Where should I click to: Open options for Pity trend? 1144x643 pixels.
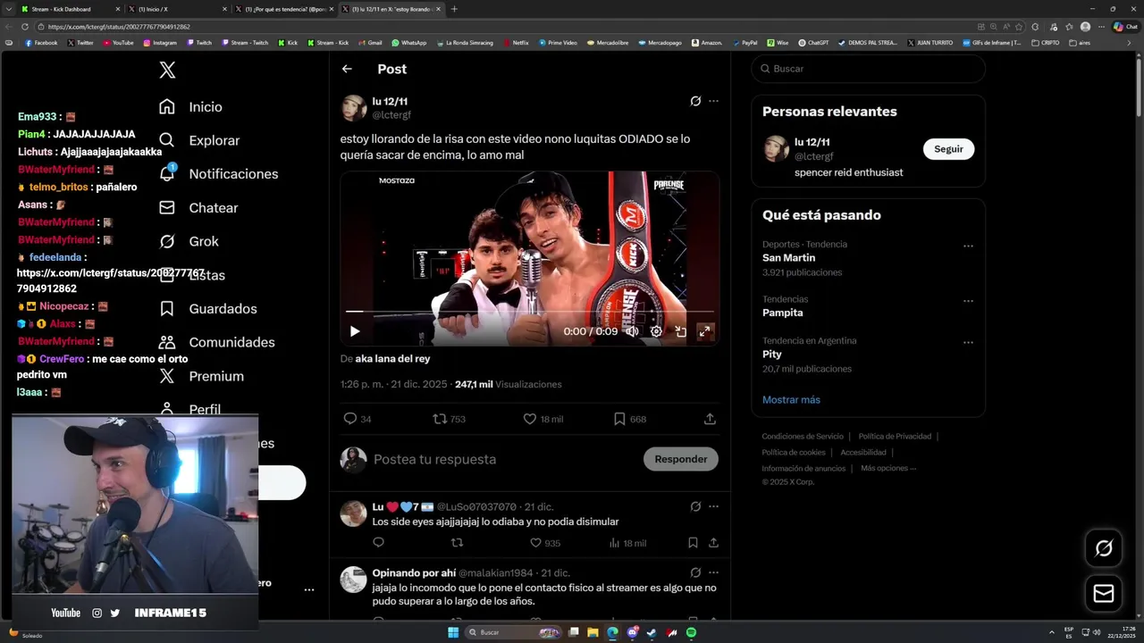968,342
